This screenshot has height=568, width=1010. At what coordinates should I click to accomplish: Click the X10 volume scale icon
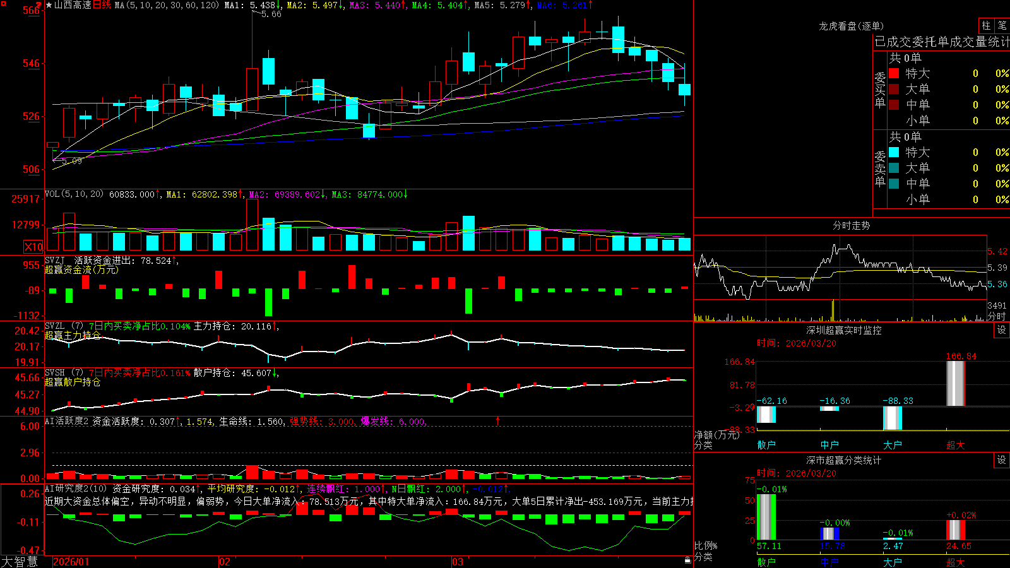33,247
